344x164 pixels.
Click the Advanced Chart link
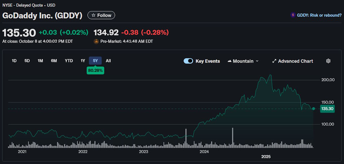pyautogui.click(x=295, y=61)
